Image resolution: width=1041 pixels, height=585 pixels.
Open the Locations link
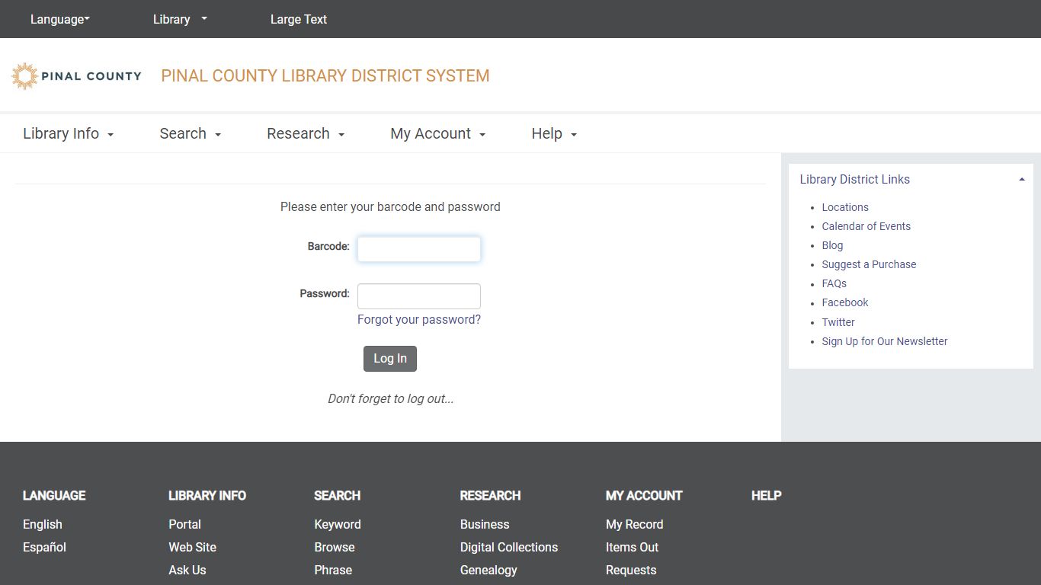coord(845,207)
